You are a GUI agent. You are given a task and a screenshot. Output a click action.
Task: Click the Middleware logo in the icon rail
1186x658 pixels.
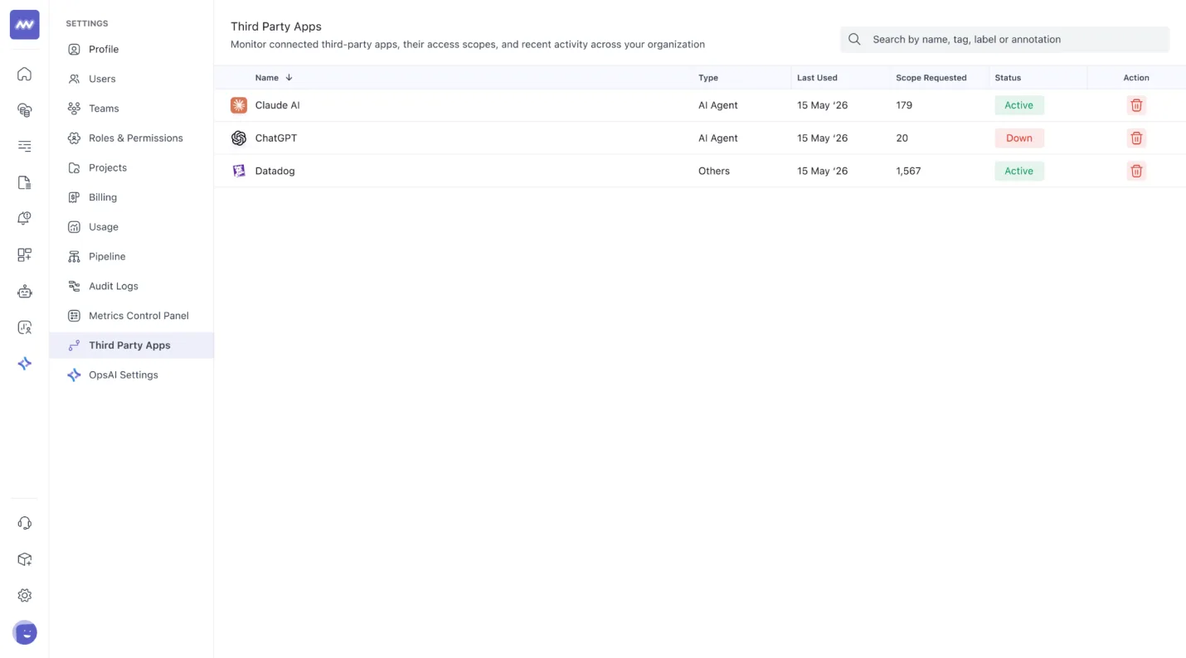tap(24, 25)
